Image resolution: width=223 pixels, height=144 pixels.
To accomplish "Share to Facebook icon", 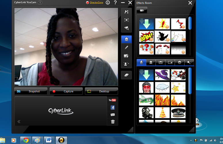I will point(113,107).
